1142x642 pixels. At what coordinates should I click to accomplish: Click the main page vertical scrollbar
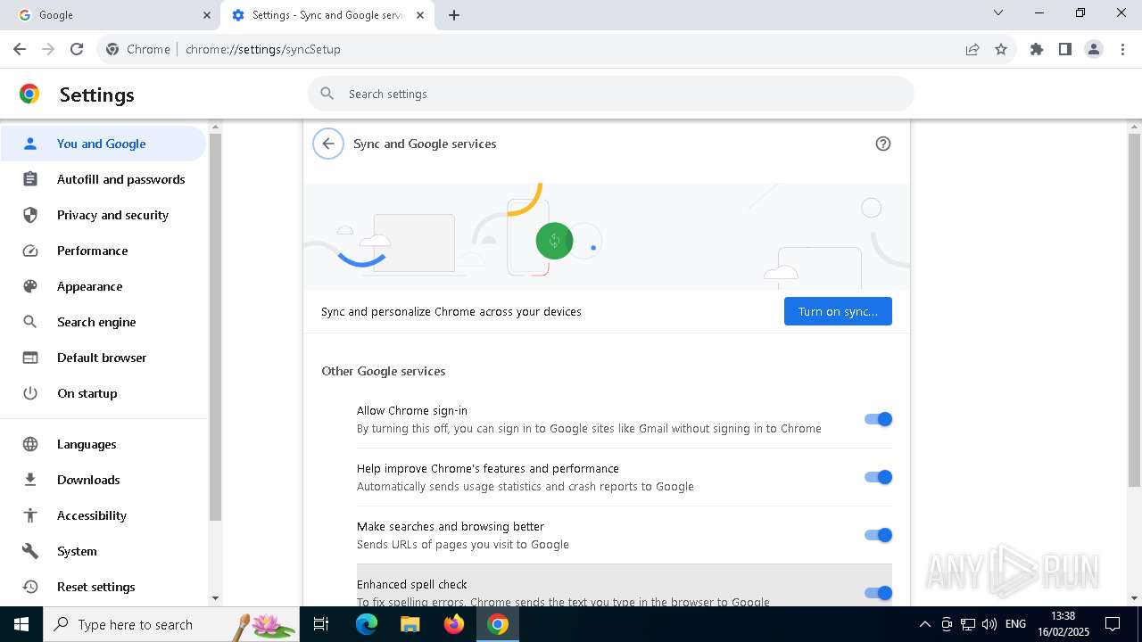coord(1134,310)
